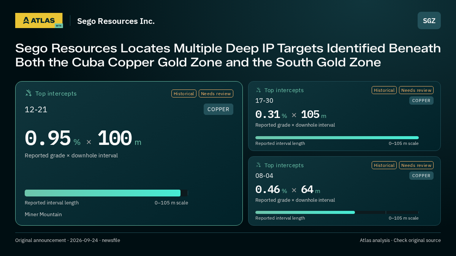The image size is (456, 256).
Task: Click the 12-21 interval length bar
Action: click(106, 193)
